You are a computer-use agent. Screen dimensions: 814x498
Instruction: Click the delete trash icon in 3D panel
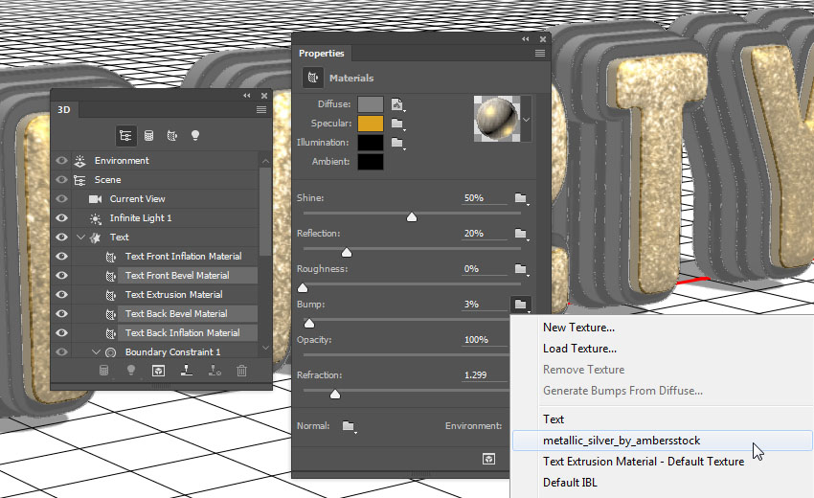(x=242, y=371)
